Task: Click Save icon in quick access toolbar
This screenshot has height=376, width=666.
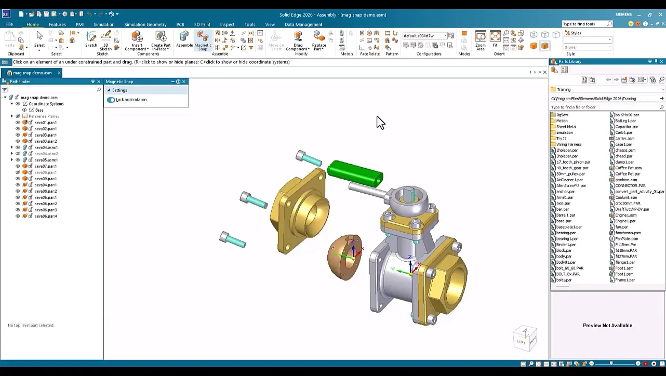Action: coord(46,14)
